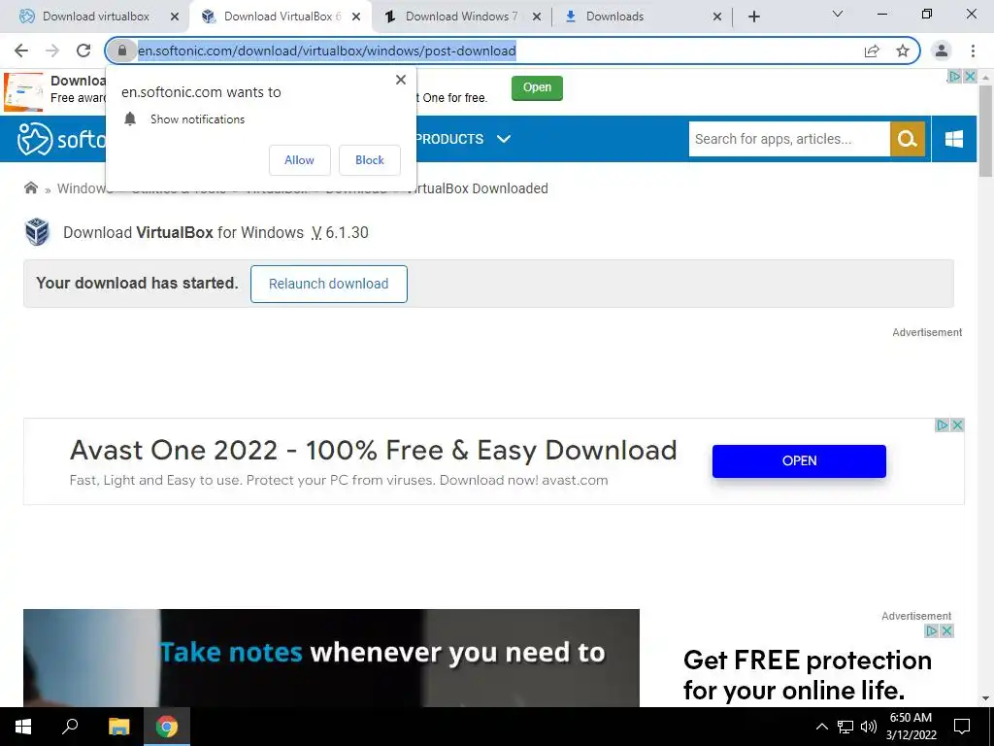This screenshot has height=746, width=994.
Task: Open network status tray icon
Action: (845, 727)
